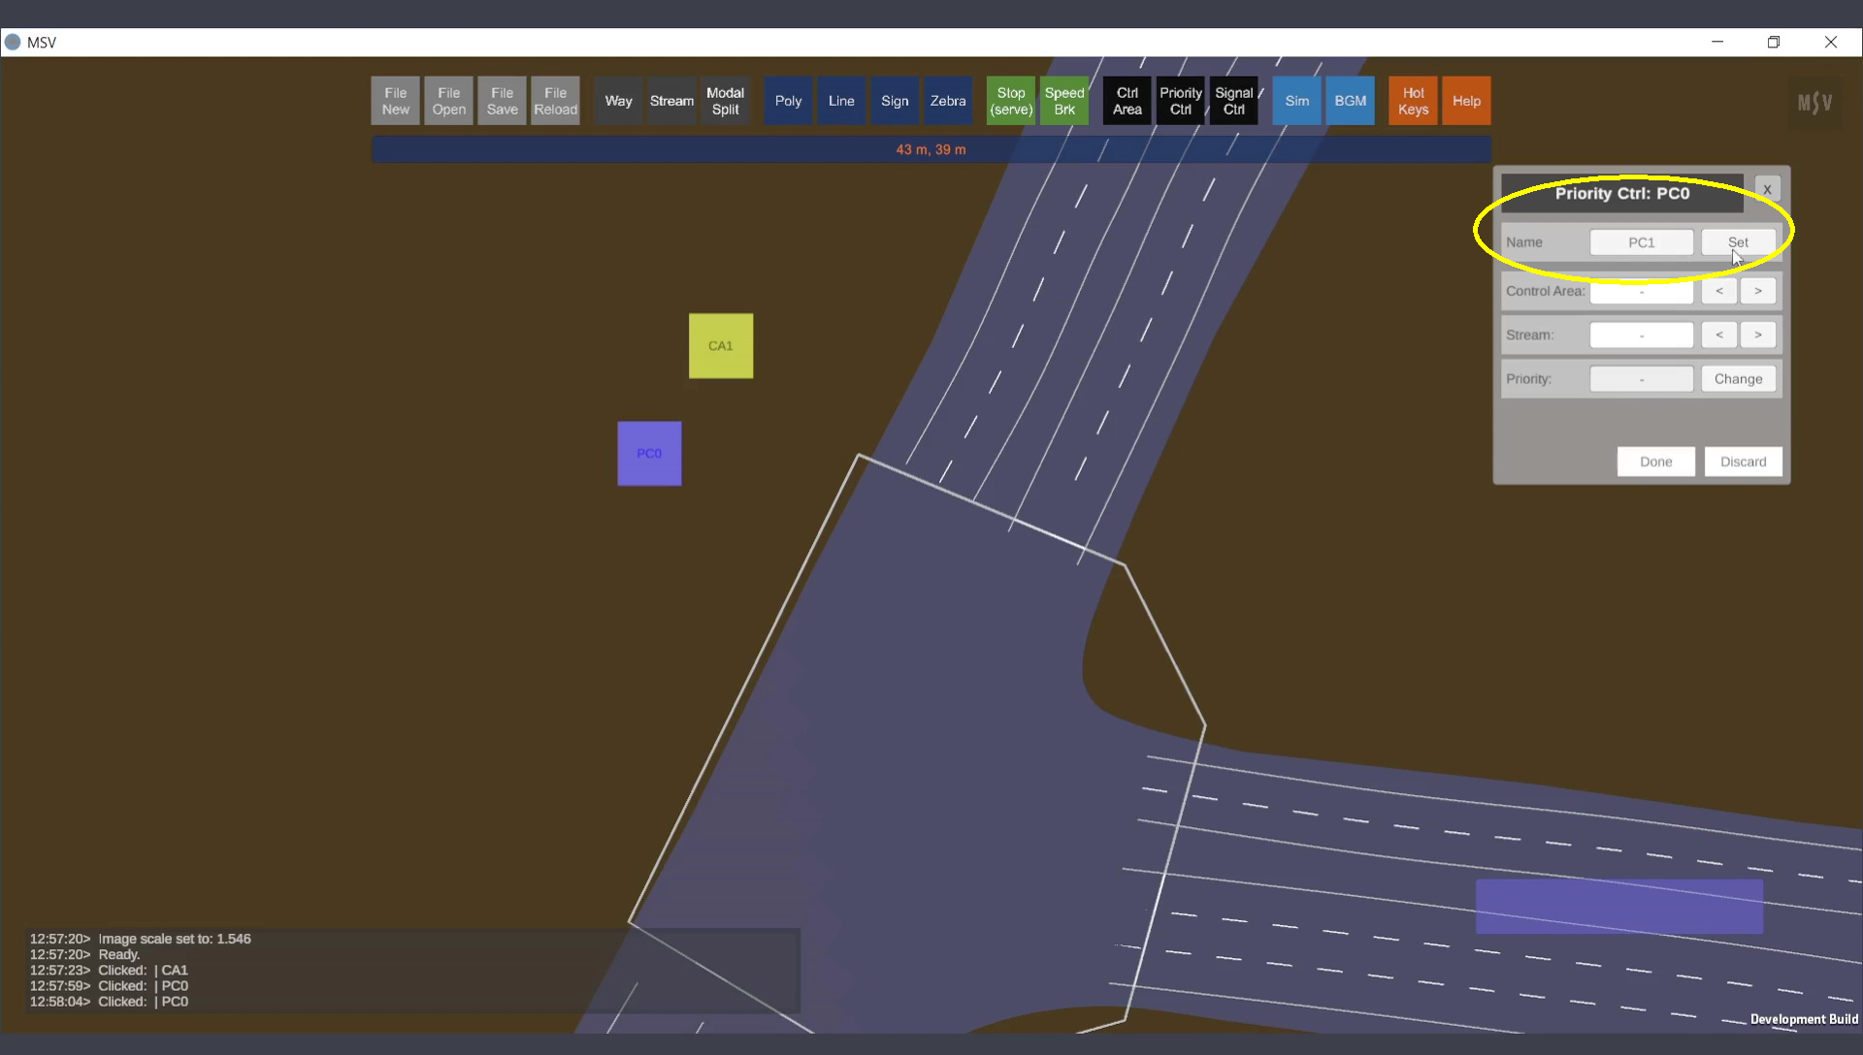This screenshot has width=1863, height=1055.
Task: Step Control Area to previous value
Action: [1718, 291]
